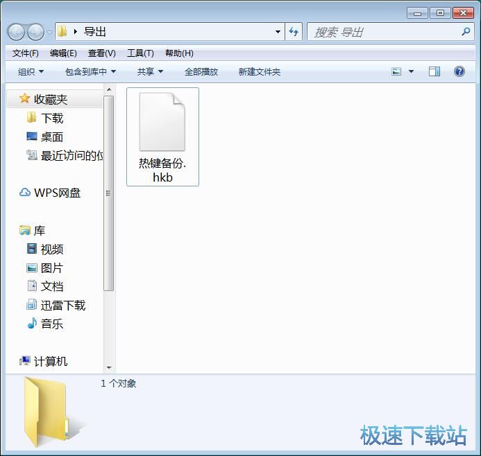
Task: Close the 导出 window
Action: click(x=463, y=13)
